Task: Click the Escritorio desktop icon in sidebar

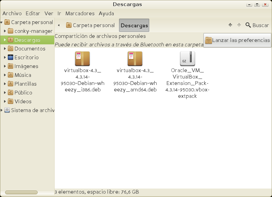Action: click(11, 58)
